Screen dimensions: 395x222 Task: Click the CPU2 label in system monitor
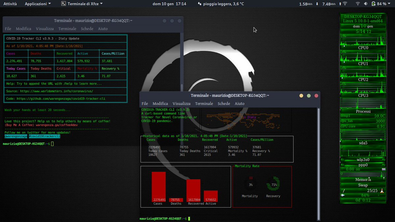tap(363, 79)
